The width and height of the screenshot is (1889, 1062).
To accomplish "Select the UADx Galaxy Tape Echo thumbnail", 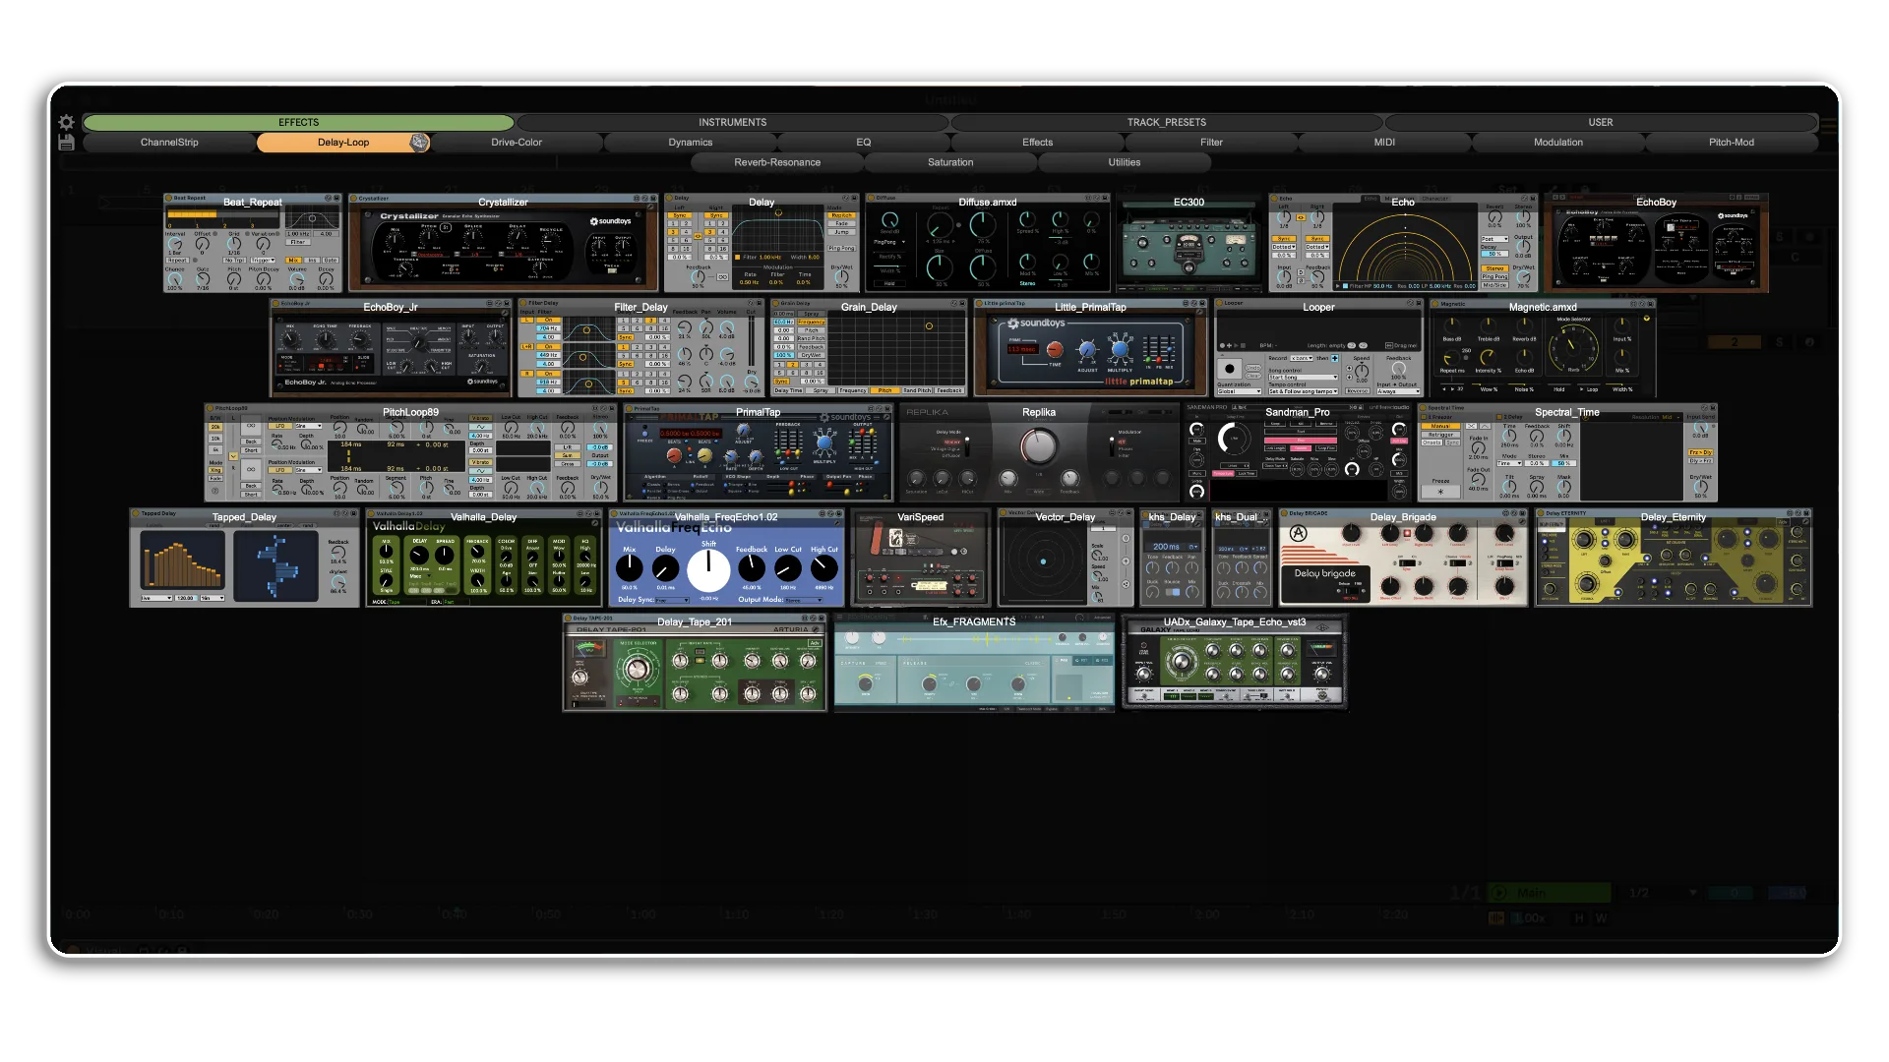I will click(1235, 661).
